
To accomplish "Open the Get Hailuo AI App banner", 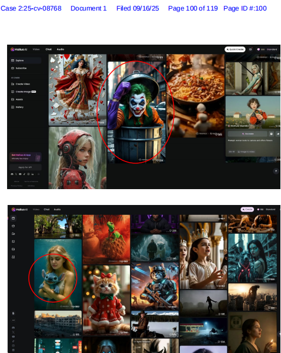I will [x=25, y=157].
